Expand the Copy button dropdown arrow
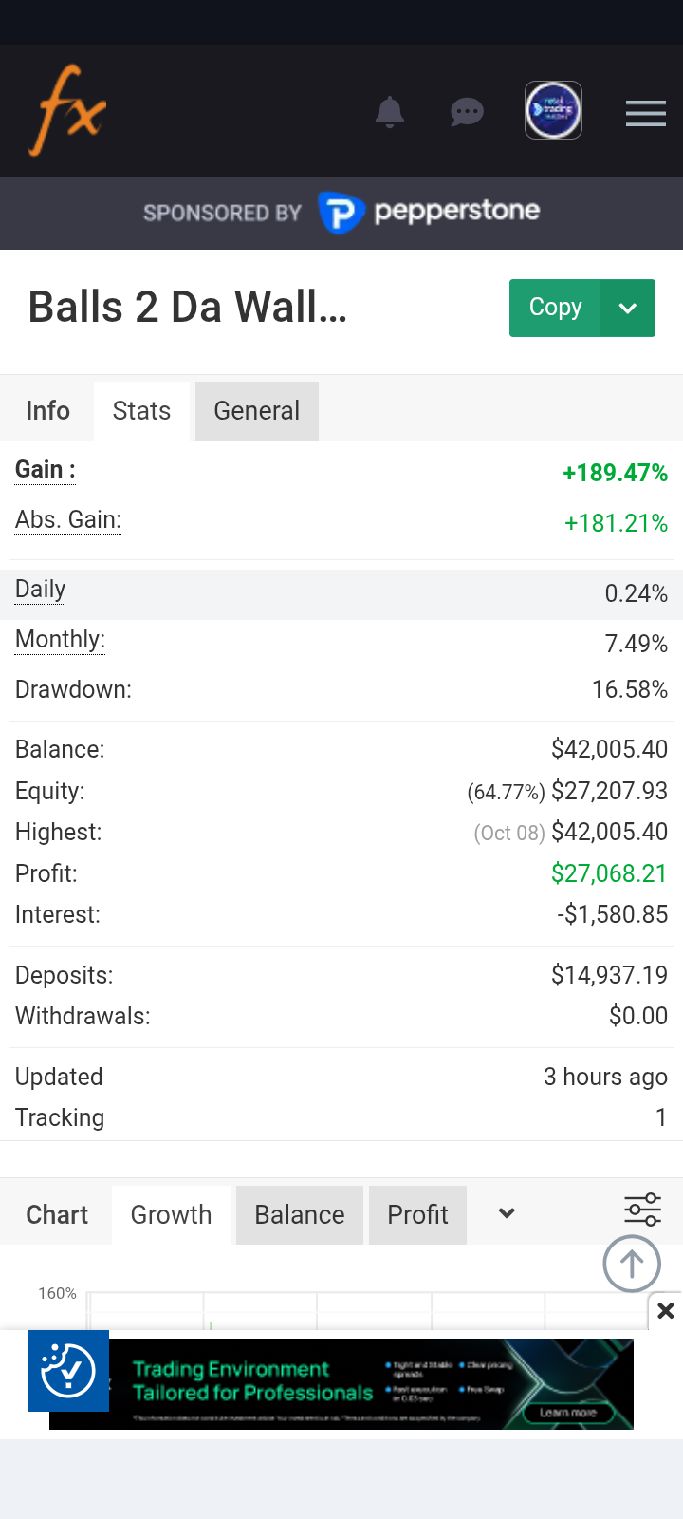Screen dimensions: 683x1519 pyautogui.click(x=627, y=308)
